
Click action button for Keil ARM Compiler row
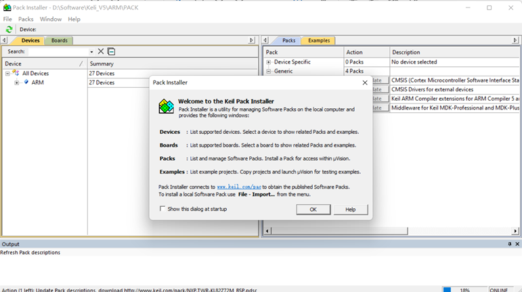(x=380, y=99)
